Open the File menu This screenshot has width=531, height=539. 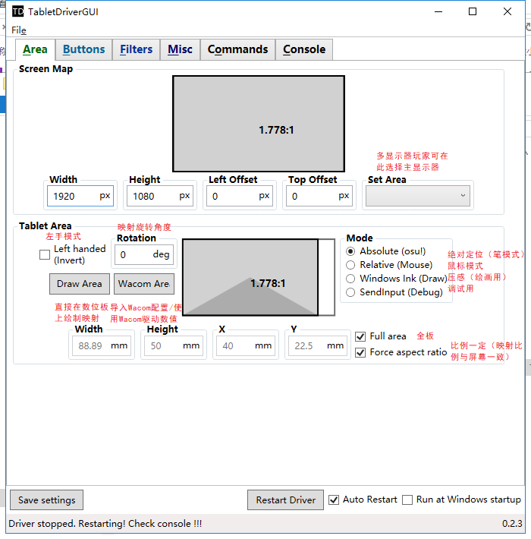point(19,30)
